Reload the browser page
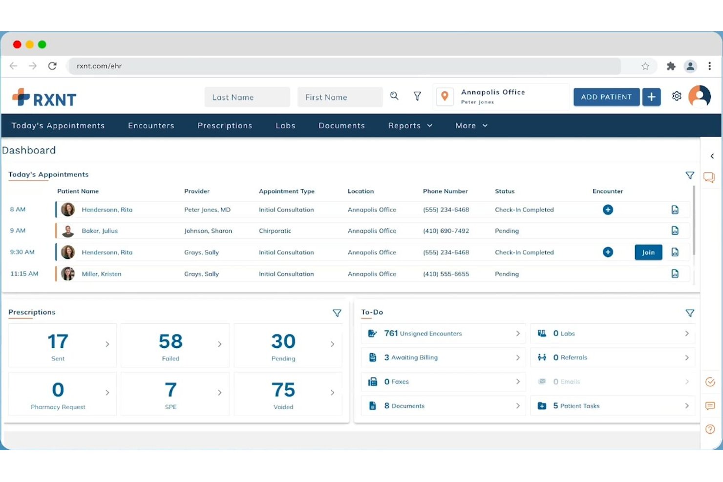 click(x=52, y=66)
